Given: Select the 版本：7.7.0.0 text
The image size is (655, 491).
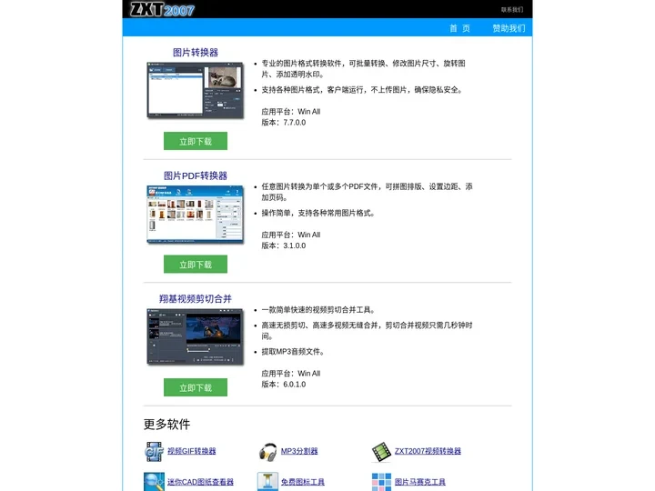Looking at the screenshot, I should 284,123.
